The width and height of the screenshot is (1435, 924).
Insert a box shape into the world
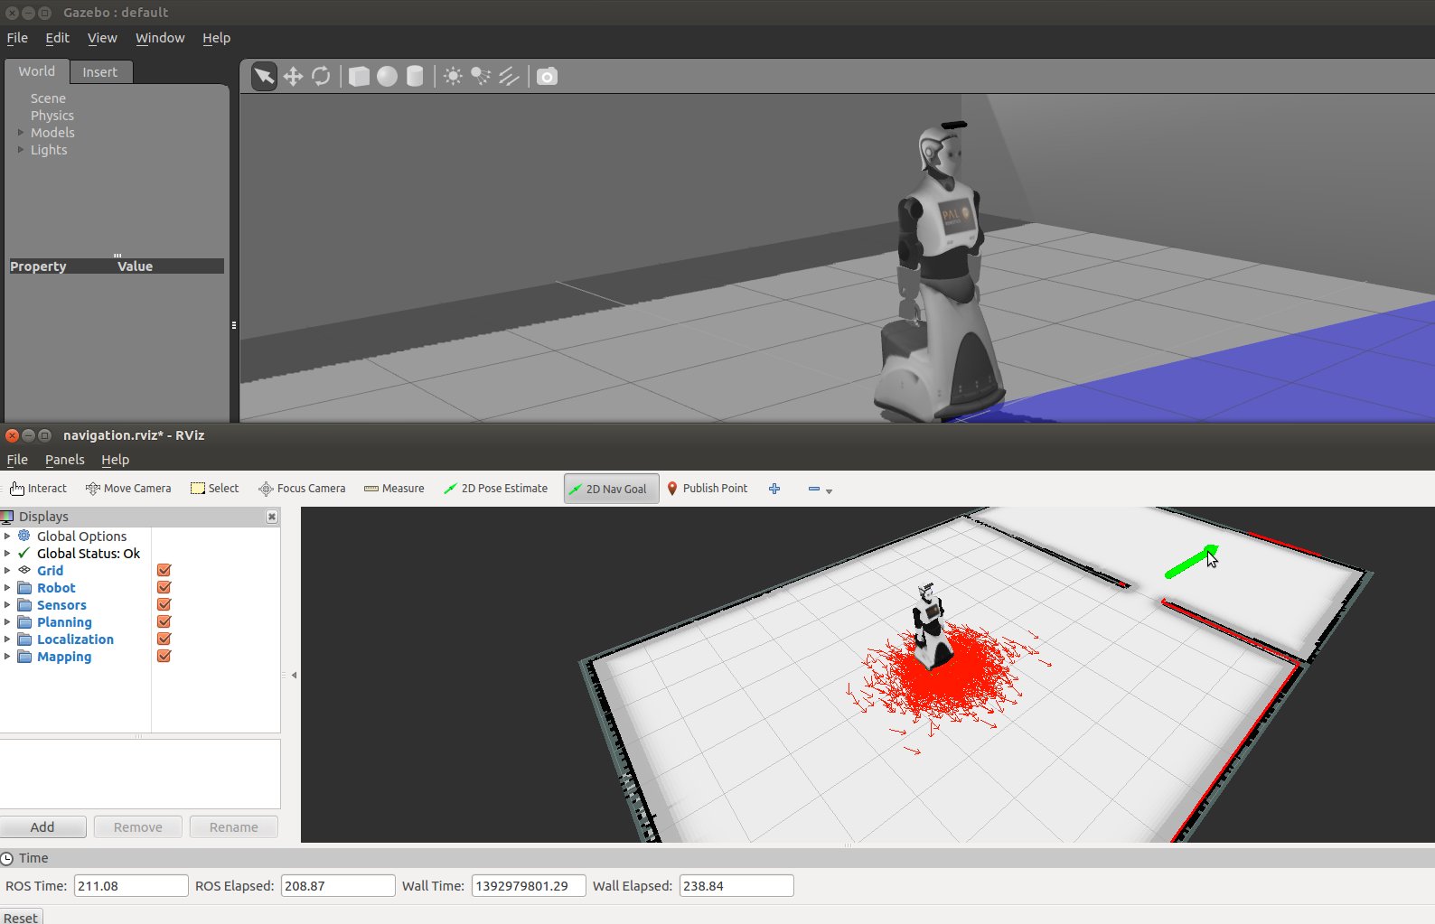[x=359, y=77]
